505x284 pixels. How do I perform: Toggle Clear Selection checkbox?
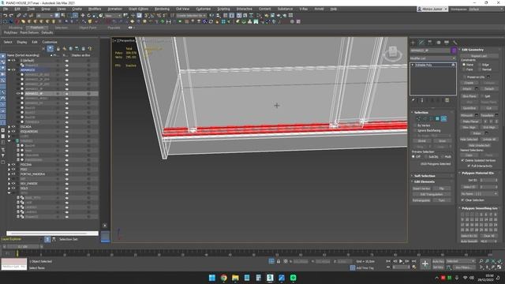pos(463,200)
